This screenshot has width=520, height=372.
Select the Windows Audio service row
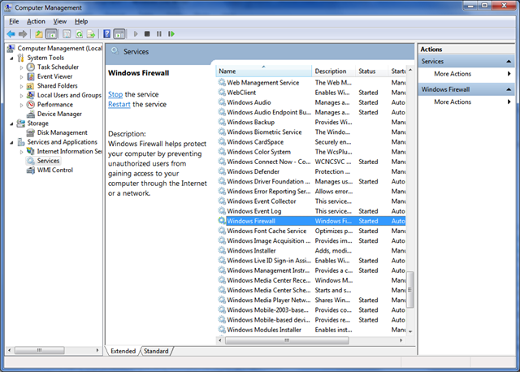coord(311,102)
